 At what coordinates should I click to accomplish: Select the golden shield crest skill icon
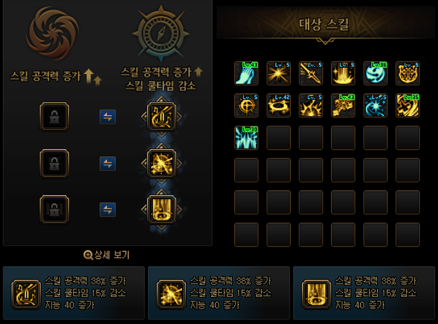click(x=408, y=73)
